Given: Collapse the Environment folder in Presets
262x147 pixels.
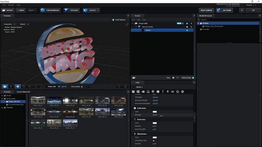Looking at the screenshot, I should 2,99.
